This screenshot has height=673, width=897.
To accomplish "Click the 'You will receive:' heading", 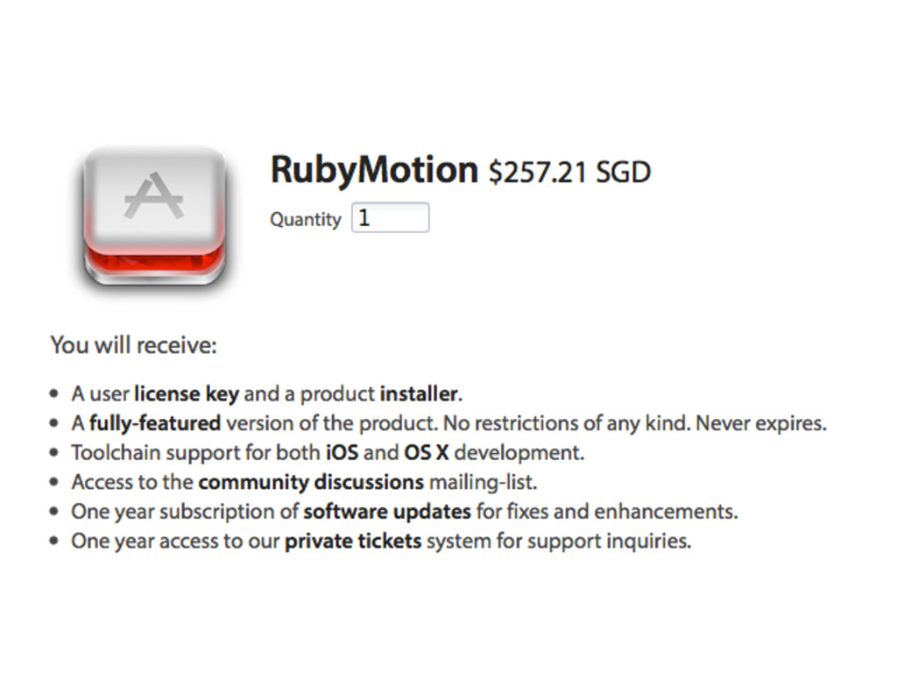I will pyautogui.click(x=134, y=345).
